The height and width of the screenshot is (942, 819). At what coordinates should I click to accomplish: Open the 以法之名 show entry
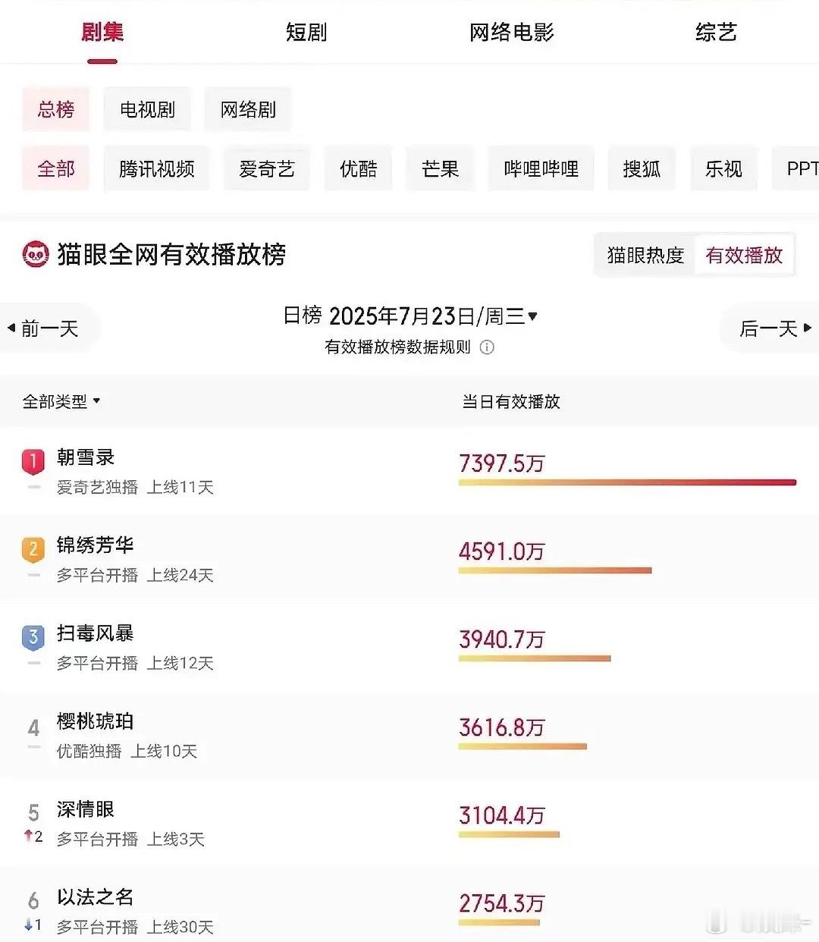point(409,906)
